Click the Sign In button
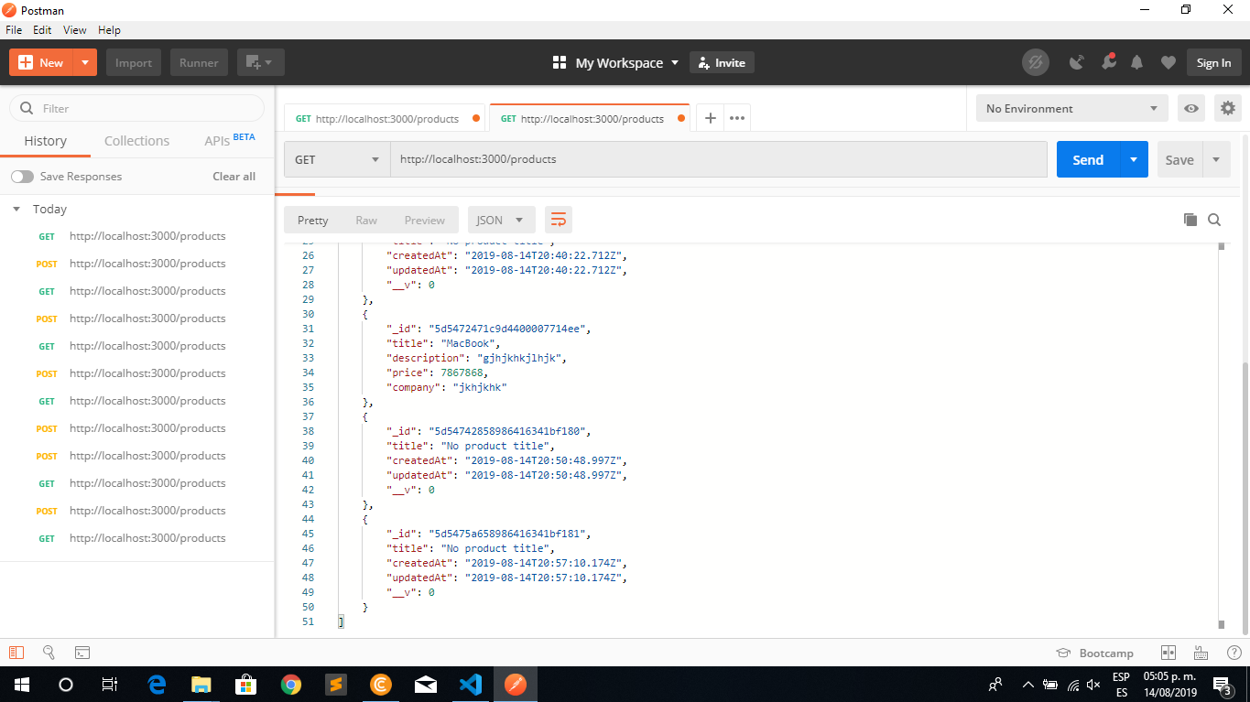This screenshot has height=702, width=1250. tap(1213, 62)
